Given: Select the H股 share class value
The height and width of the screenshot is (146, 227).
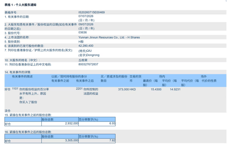Looking at the screenshot, I should click(x=81, y=42).
